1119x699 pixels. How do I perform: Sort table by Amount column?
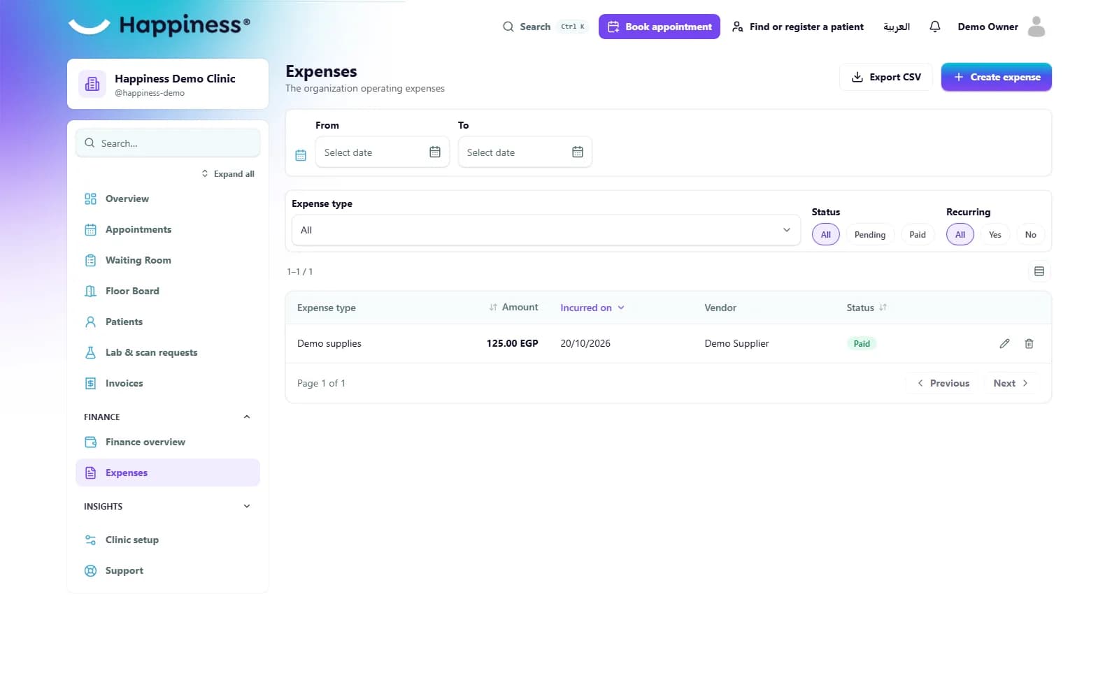(x=513, y=307)
